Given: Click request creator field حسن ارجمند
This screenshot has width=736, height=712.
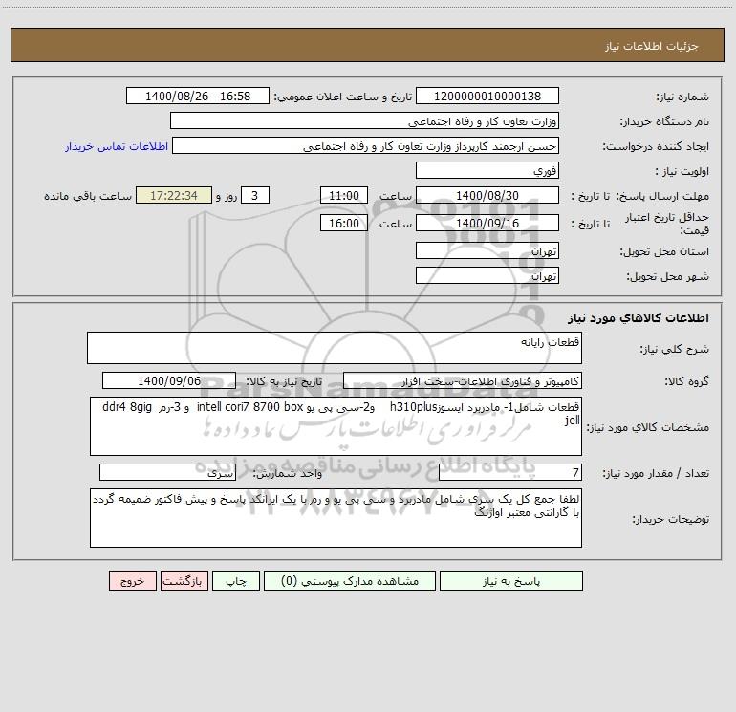Looking at the screenshot, I should click(x=366, y=145).
